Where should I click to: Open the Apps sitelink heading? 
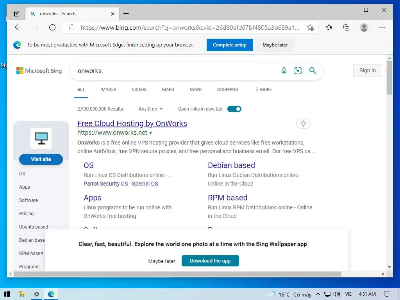[92, 198]
